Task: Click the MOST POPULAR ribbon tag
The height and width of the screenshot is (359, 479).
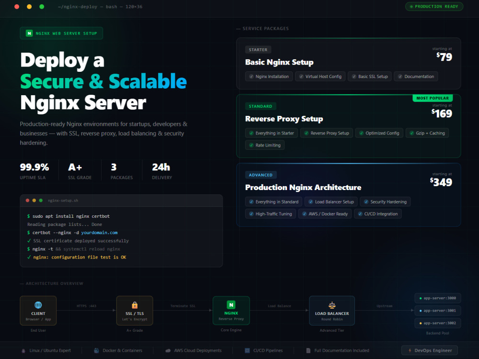Action: pos(433,98)
